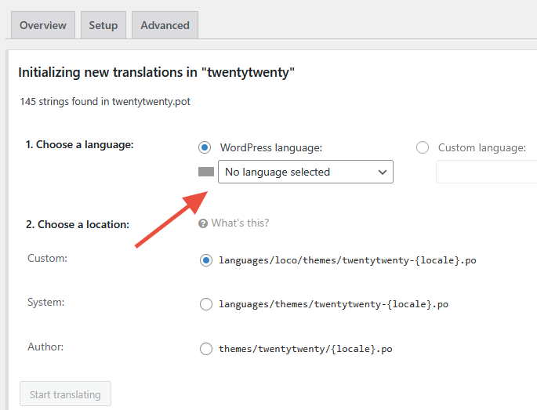Click the languages/loco/themes path label

[x=347, y=260]
